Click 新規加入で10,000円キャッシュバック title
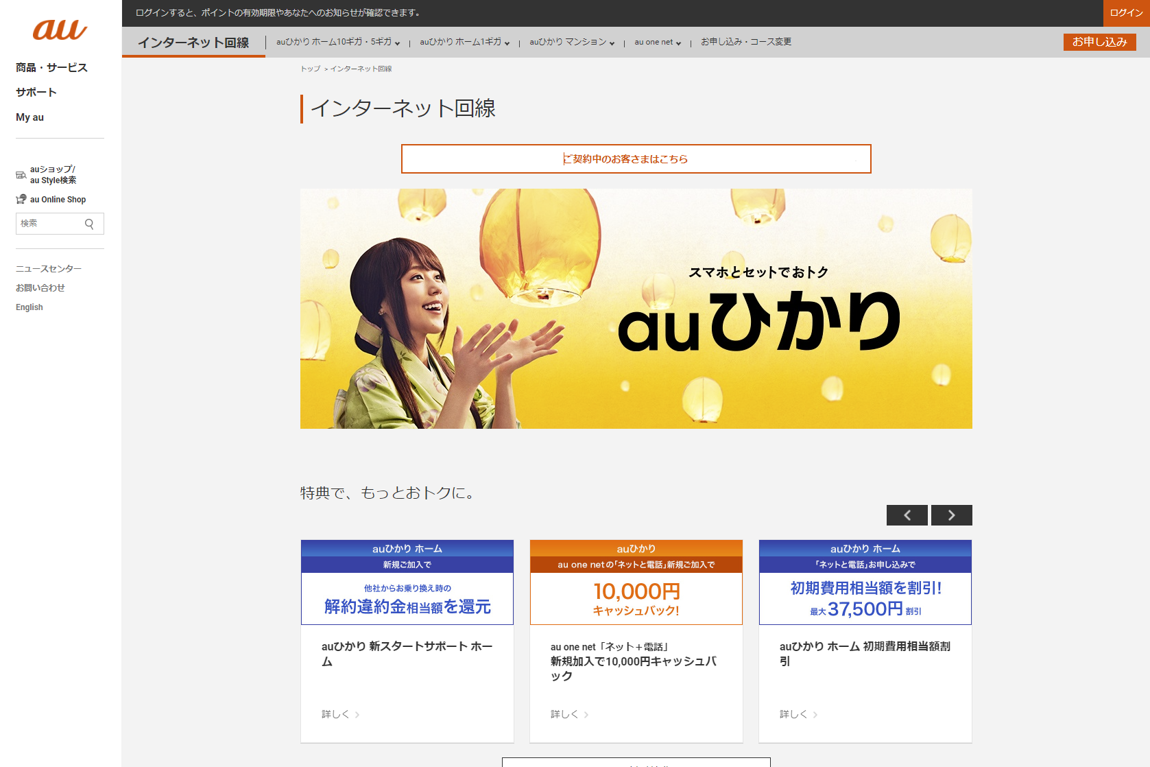The height and width of the screenshot is (767, 1150). point(633,668)
